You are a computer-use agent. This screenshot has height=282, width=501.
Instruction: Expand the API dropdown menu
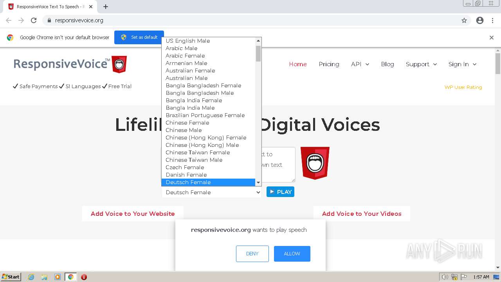point(360,64)
